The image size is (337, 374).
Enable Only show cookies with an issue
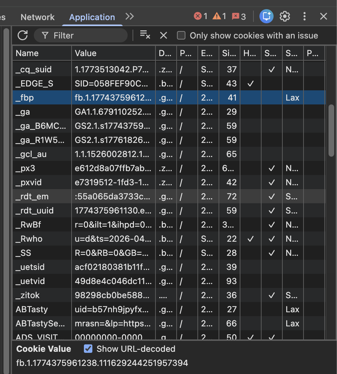pyautogui.click(x=181, y=35)
